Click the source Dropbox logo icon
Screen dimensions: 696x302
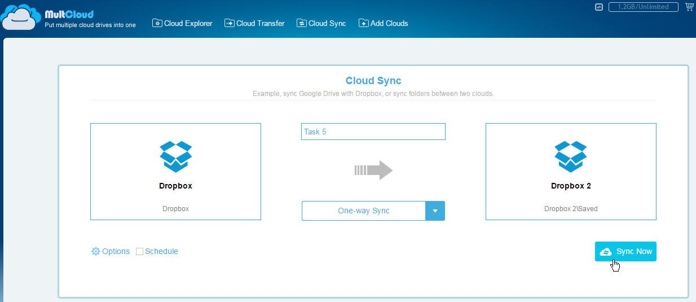coord(175,156)
